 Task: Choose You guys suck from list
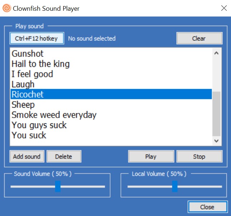tap(111, 125)
